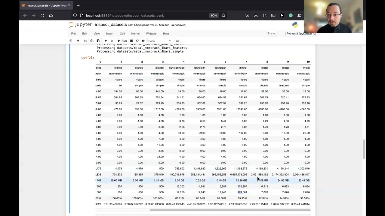The height and width of the screenshot is (216, 385).
Task: Open the Edit menu
Action: 85,34
